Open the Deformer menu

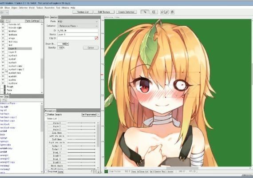[x=23, y=8]
